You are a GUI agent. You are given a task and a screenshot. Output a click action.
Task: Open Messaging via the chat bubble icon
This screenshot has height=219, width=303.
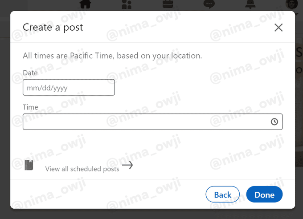pos(209,4)
